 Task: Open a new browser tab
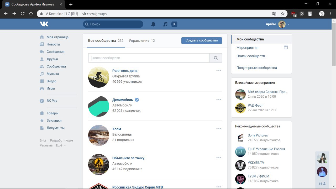coord(71,4)
